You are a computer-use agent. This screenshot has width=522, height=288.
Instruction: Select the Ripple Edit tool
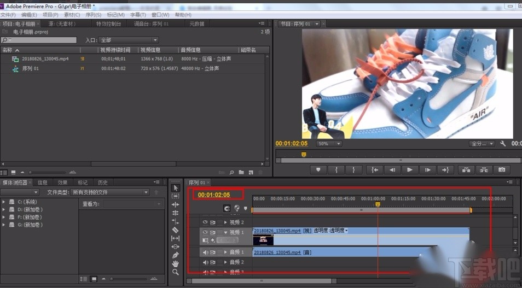click(x=176, y=204)
